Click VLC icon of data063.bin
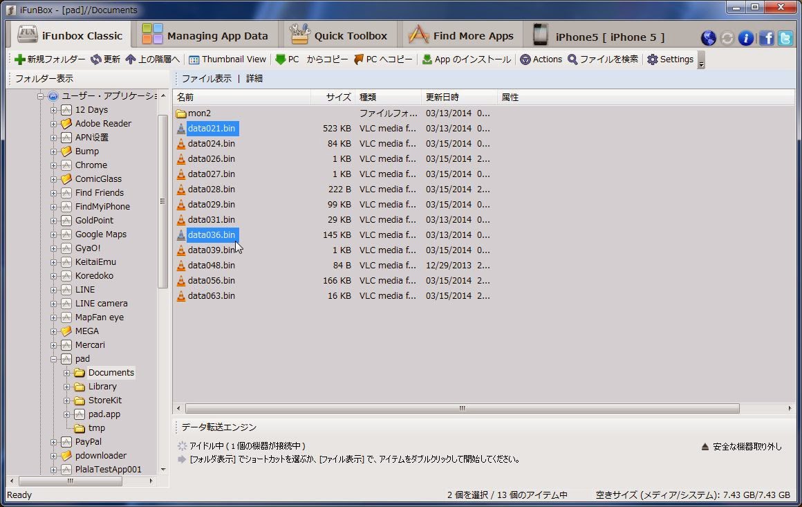This screenshot has width=802, height=507. coord(181,296)
